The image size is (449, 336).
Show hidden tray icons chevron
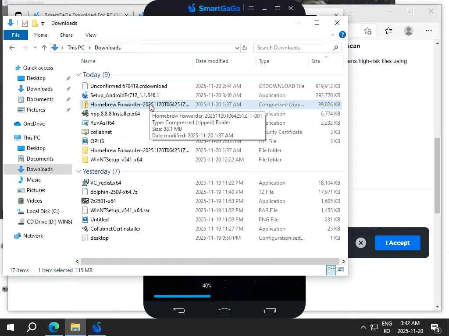(x=363, y=327)
